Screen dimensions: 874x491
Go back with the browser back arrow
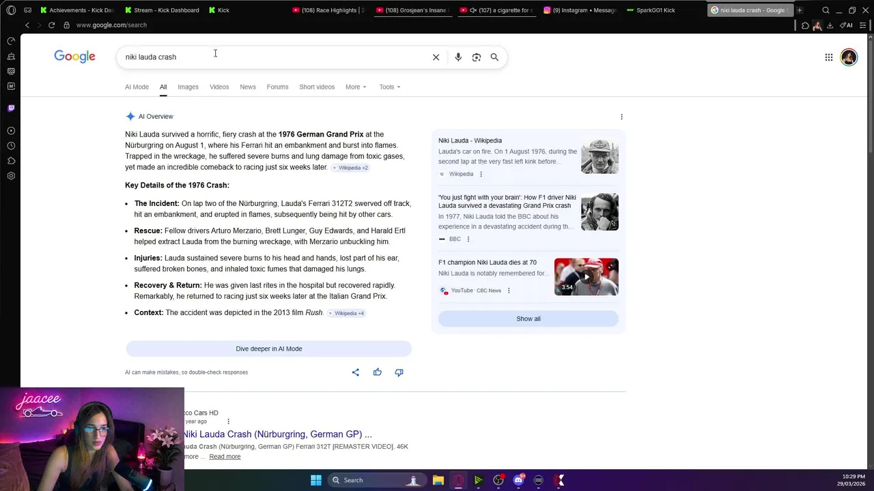coord(27,25)
